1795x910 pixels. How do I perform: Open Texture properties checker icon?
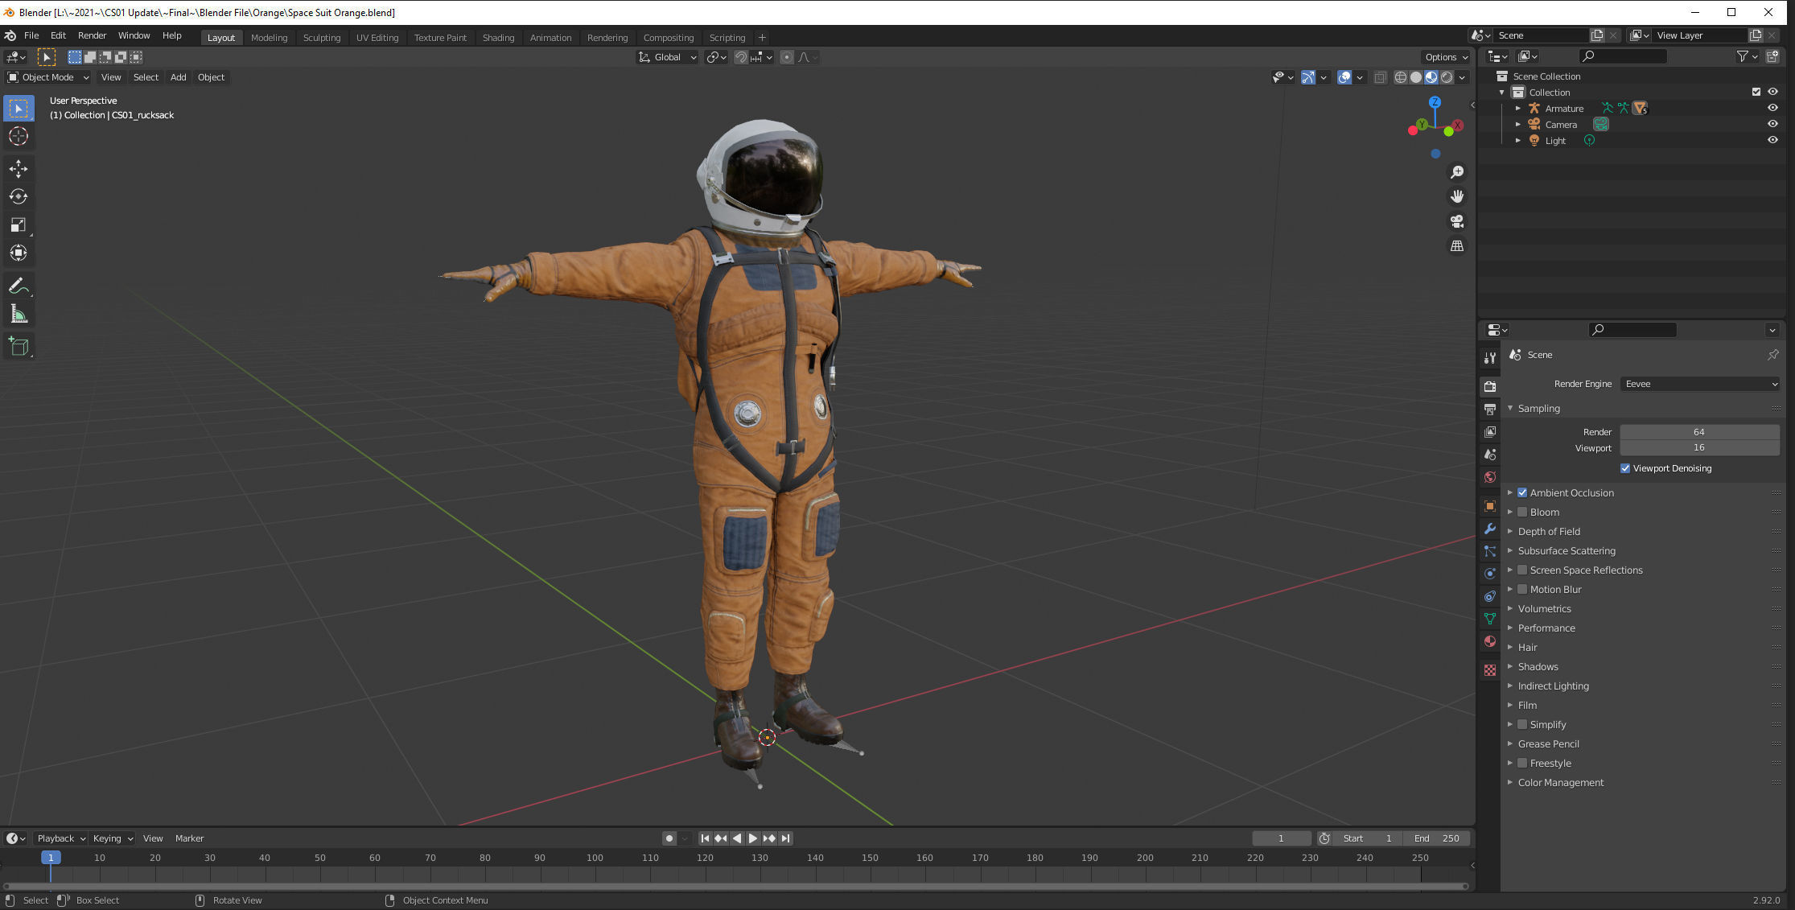tap(1490, 669)
